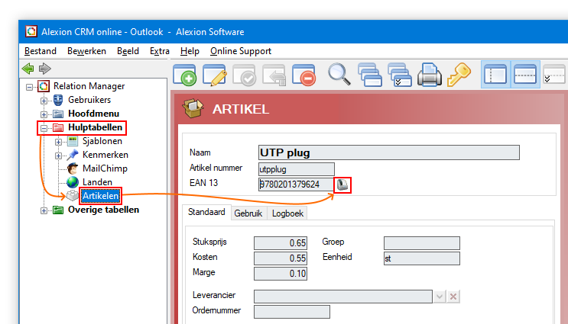Switch to the Gebruik tab
The image size is (568, 324).
(x=248, y=213)
